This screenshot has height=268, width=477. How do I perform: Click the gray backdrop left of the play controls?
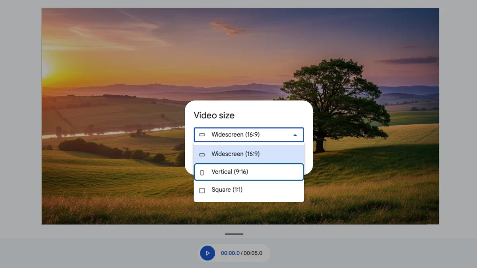point(99,253)
